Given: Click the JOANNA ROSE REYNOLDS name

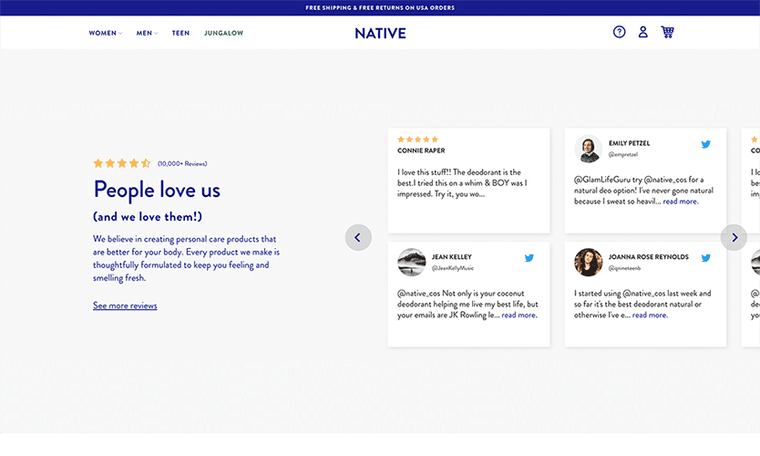Looking at the screenshot, I should tap(649, 256).
